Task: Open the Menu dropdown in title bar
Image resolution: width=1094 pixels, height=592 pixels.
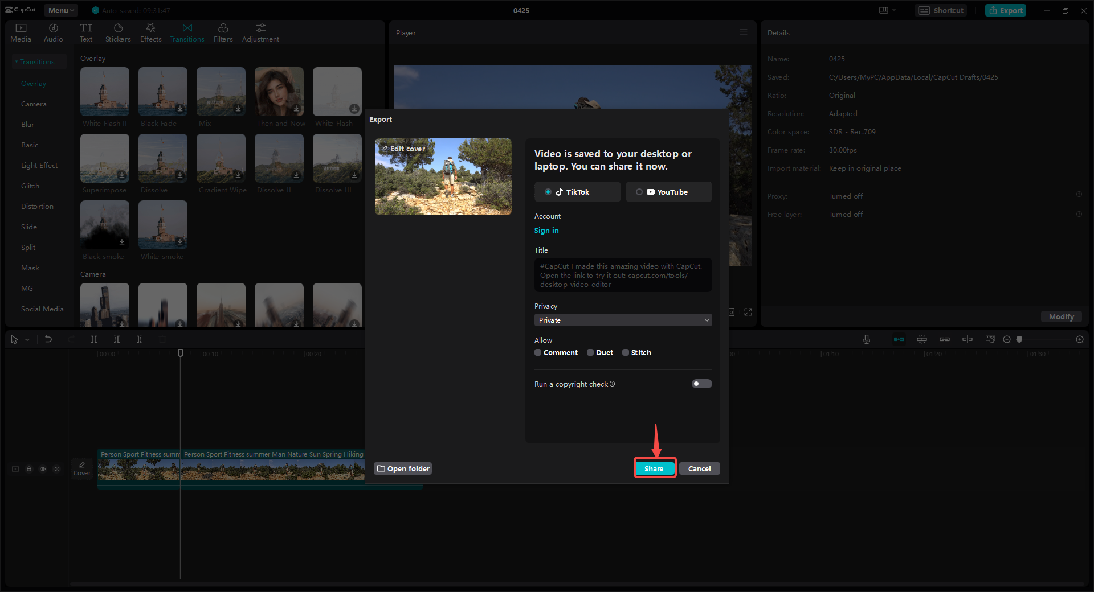Action: click(61, 10)
